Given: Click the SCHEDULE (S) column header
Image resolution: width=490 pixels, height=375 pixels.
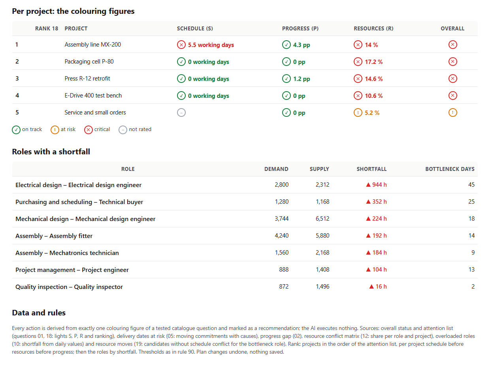Looking at the screenshot, I should [x=195, y=28].
